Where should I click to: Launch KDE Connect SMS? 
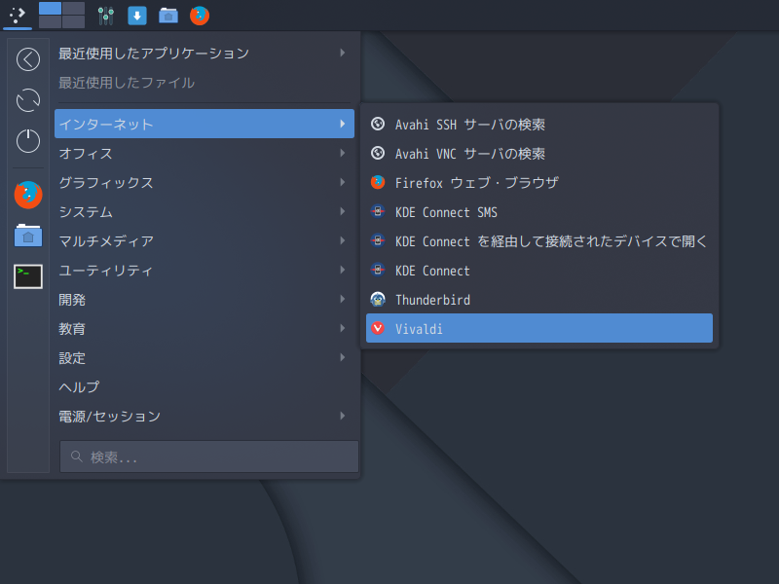pos(539,211)
